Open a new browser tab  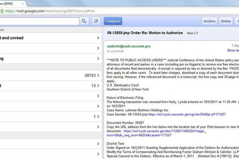click(31, 3)
